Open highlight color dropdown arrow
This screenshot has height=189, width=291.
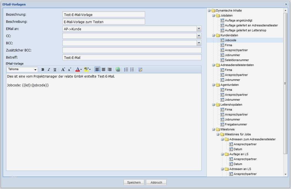coord(90,70)
